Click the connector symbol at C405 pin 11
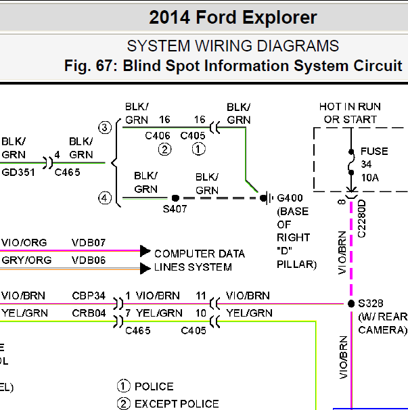The height and width of the screenshot is (410, 408). coord(214,304)
